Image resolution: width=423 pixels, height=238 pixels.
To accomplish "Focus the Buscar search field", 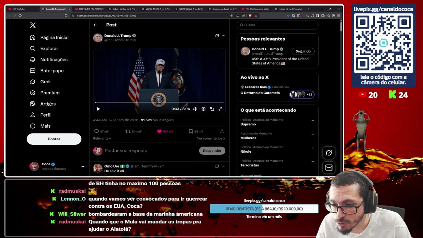I will click(278, 25).
